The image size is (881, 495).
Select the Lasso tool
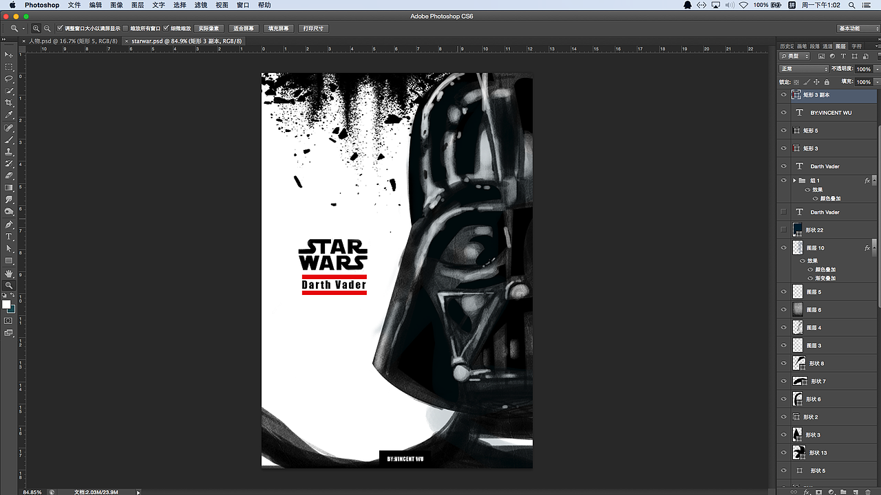point(9,78)
